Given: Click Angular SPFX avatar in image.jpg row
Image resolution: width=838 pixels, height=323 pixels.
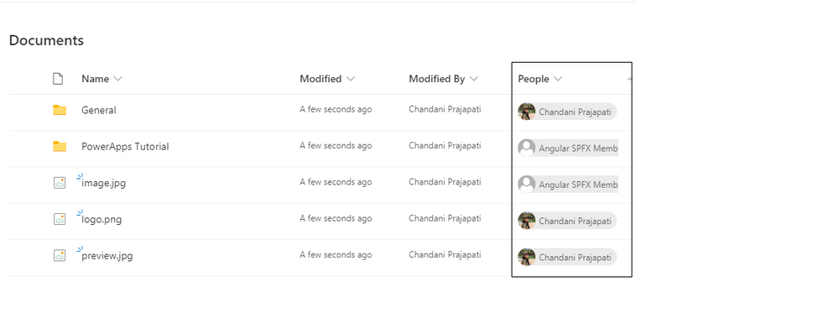Looking at the screenshot, I should [527, 185].
